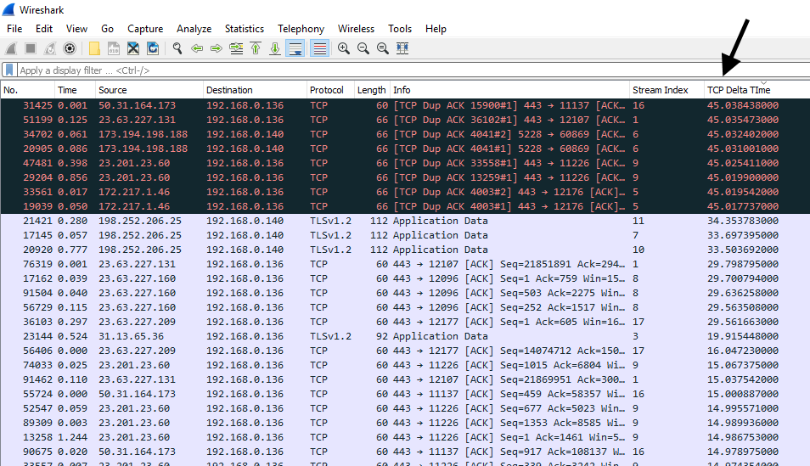This screenshot has height=466, width=810.
Task: Select packet 20905 from 173.194.198.188
Action: (x=405, y=149)
